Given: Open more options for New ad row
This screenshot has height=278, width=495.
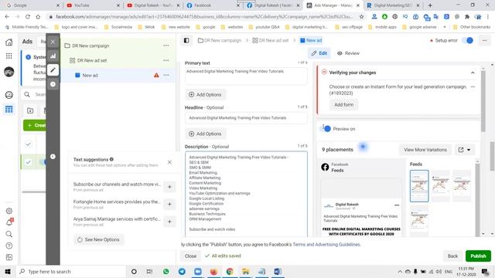Looking at the screenshot, I should [166, 75].
